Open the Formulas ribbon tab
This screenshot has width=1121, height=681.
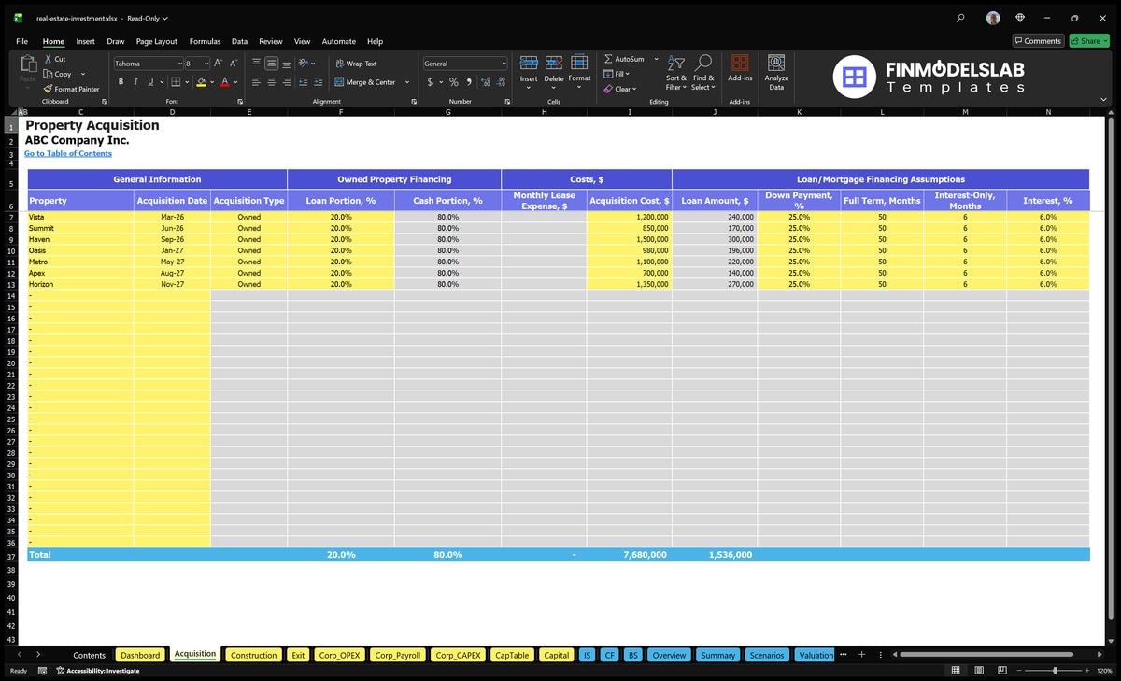[x=205, y=41]
